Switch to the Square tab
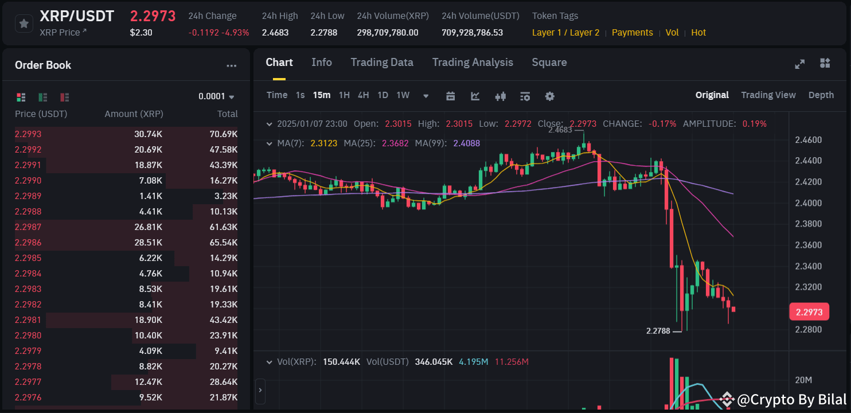 click(549, 63)
